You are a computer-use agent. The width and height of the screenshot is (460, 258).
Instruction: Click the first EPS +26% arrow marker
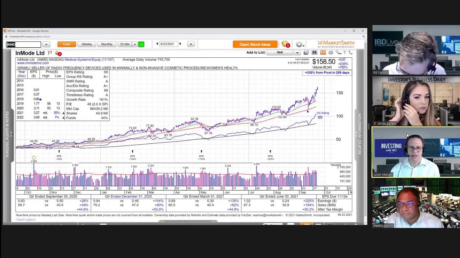[x=59, y=152]
